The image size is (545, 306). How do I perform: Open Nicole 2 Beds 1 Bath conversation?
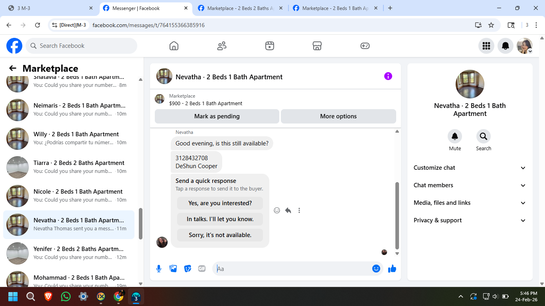pyautogui.click(x=69, y=196)
